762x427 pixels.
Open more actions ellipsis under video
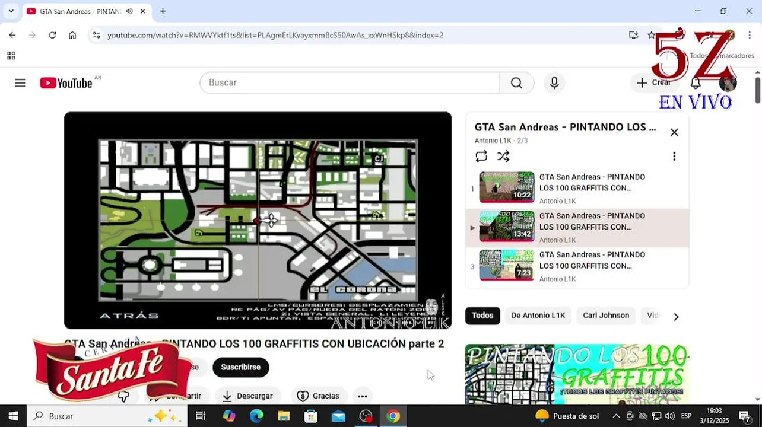pyautogui.click(x=363, y=396)
